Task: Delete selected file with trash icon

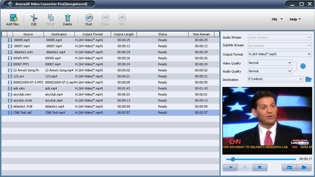Action: point(68,20)
